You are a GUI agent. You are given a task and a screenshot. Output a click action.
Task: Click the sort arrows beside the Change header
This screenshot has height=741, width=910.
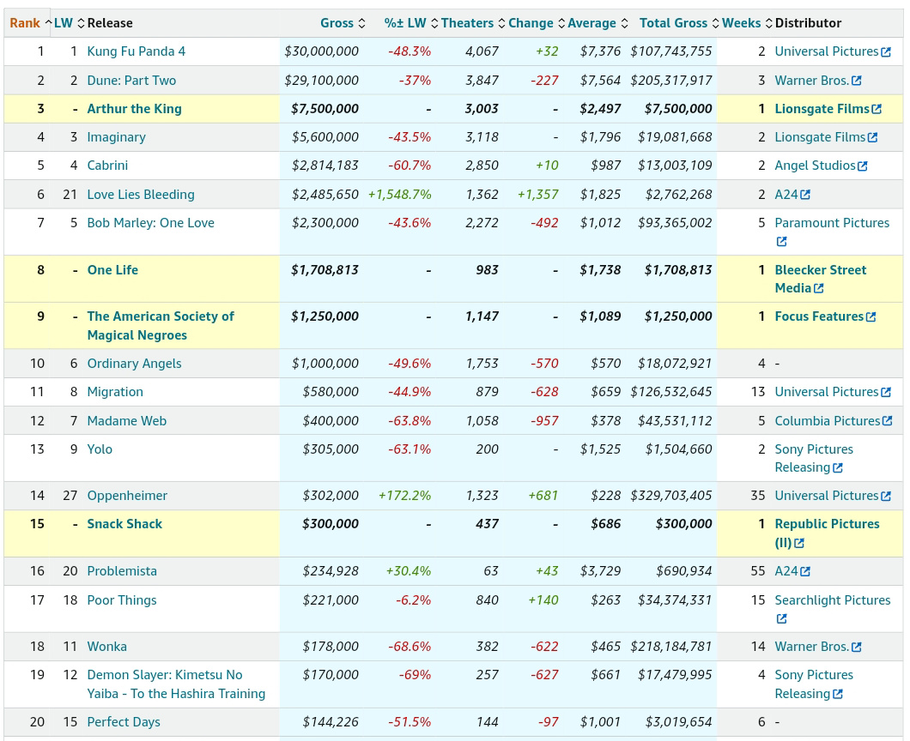[561, 23]
